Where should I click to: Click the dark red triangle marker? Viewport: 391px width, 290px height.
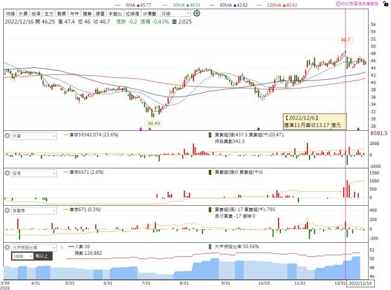[358, 129]
